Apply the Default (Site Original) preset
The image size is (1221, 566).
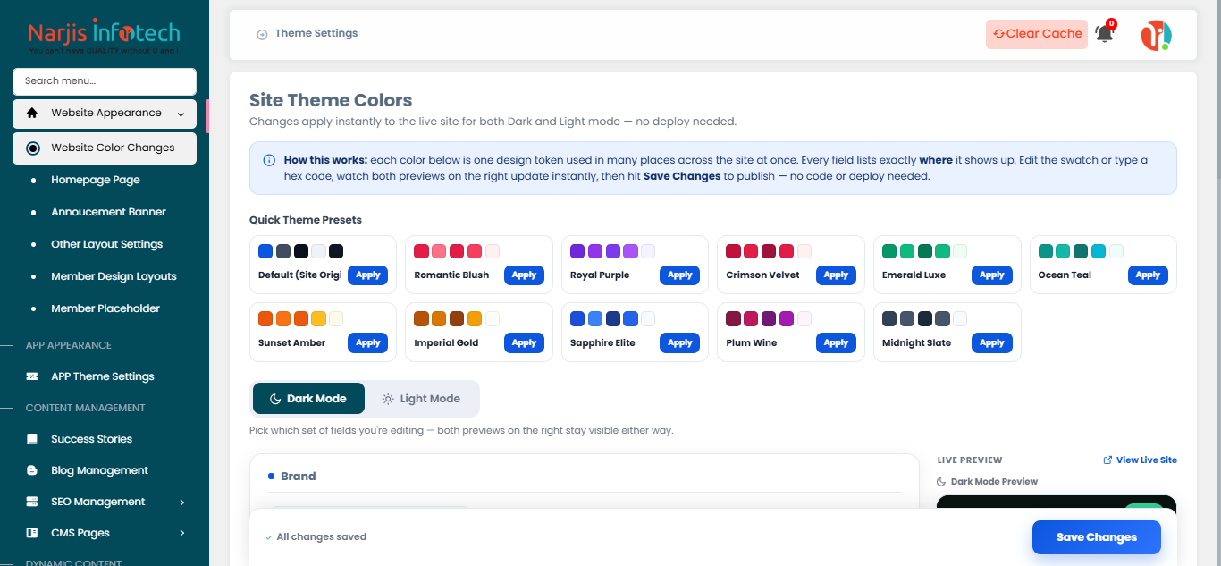(368, 275)
